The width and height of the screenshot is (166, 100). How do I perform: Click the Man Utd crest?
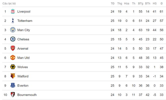(13, 58)
